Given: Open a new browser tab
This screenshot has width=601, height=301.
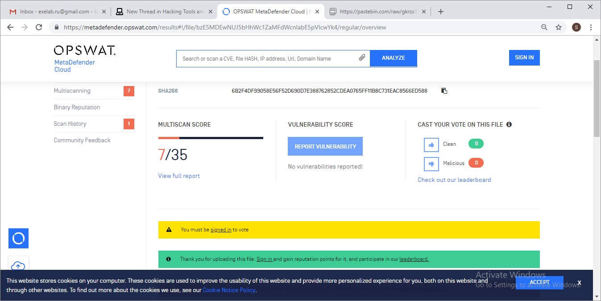Looking at the screenshot, I should coord(441,12).
